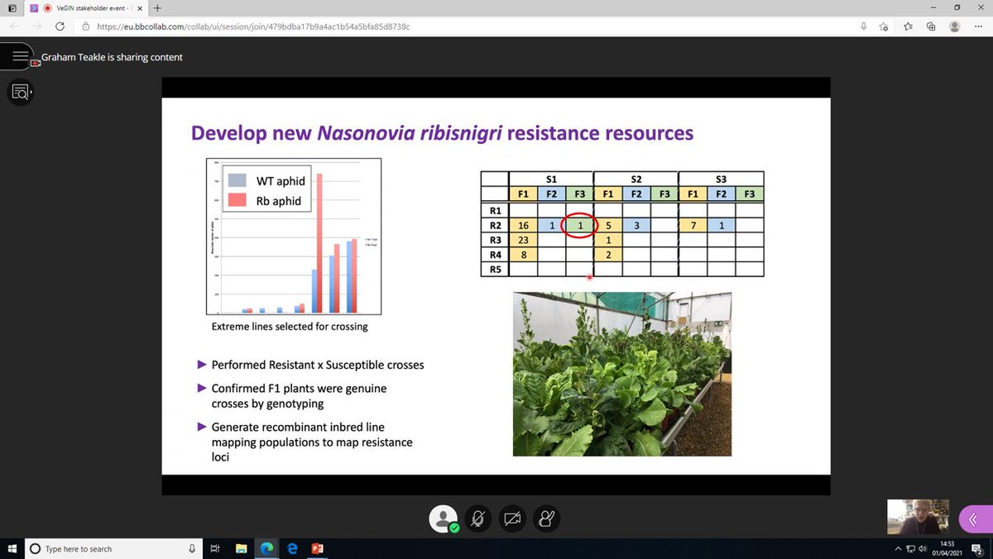
Task: Open the browser profile avatar
Action: [x=955, y=26]
